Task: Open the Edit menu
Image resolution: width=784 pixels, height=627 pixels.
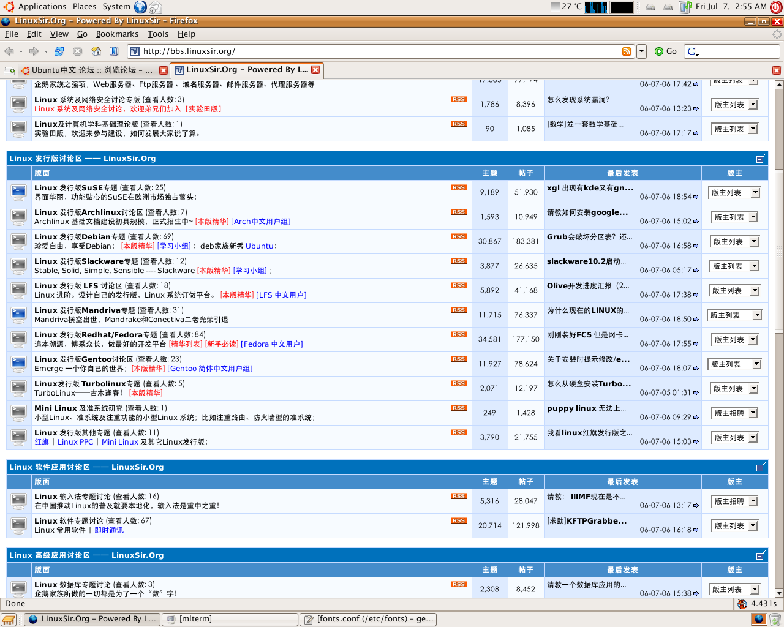Action: tap(34, 34)
